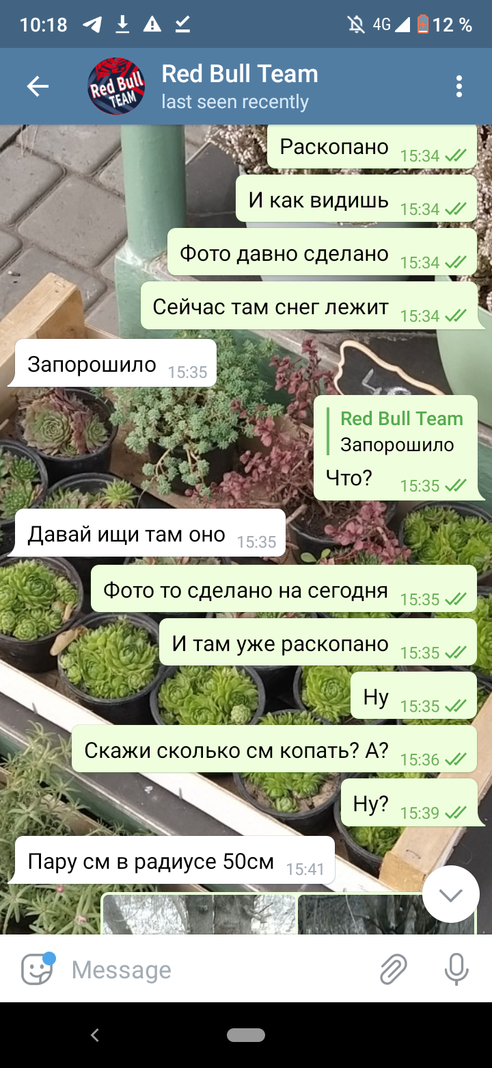Image resolution: width=492 pixels, height=1068 pixels.
Task: Select the message "Скажи сколько см копать? А?"
Action: tap(274, 750)
